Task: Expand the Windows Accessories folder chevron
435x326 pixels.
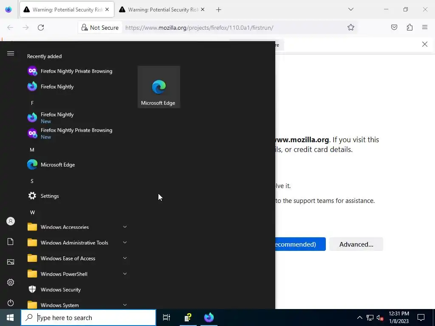Action: (x=125, y=227)
